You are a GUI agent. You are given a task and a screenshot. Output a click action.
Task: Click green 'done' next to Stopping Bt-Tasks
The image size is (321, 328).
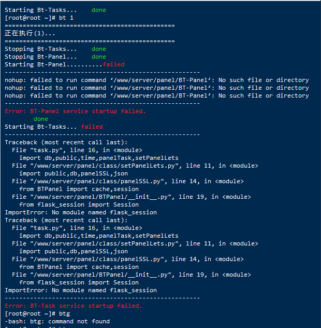(99, 49)
